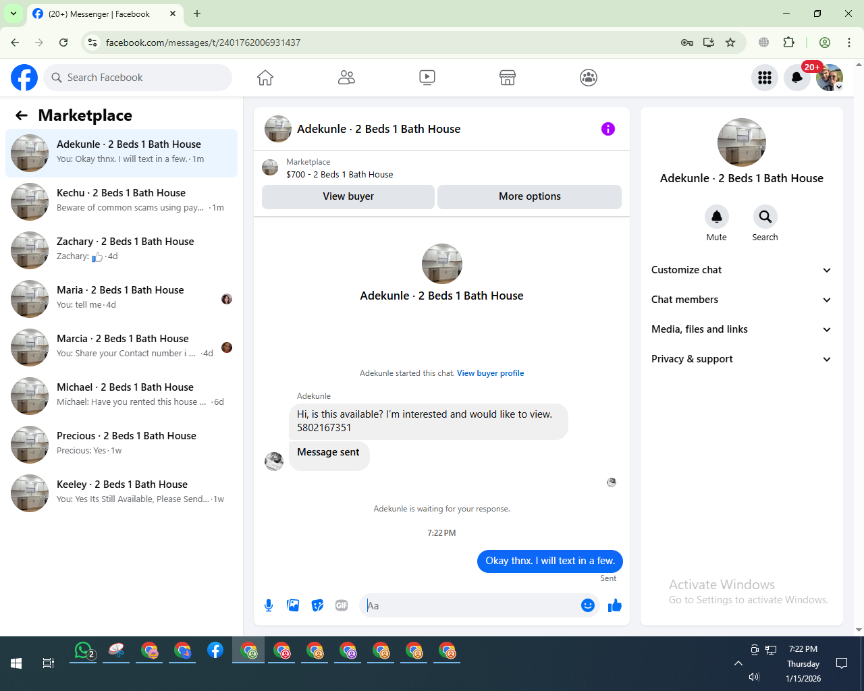Open Chrome tab search dropdown arrow
The image size is (864, 691).
click(13, 13)
